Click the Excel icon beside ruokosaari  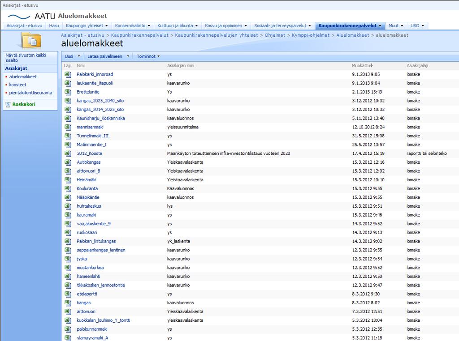coord(68,233)
